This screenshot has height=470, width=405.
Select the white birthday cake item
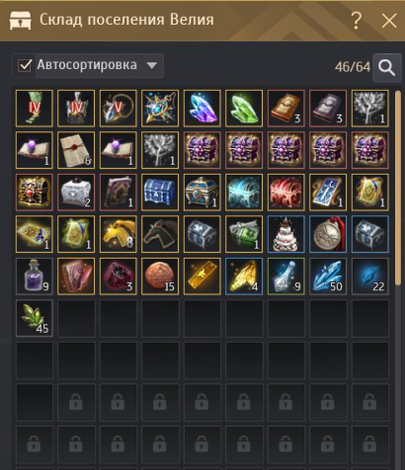pos(285,234)
